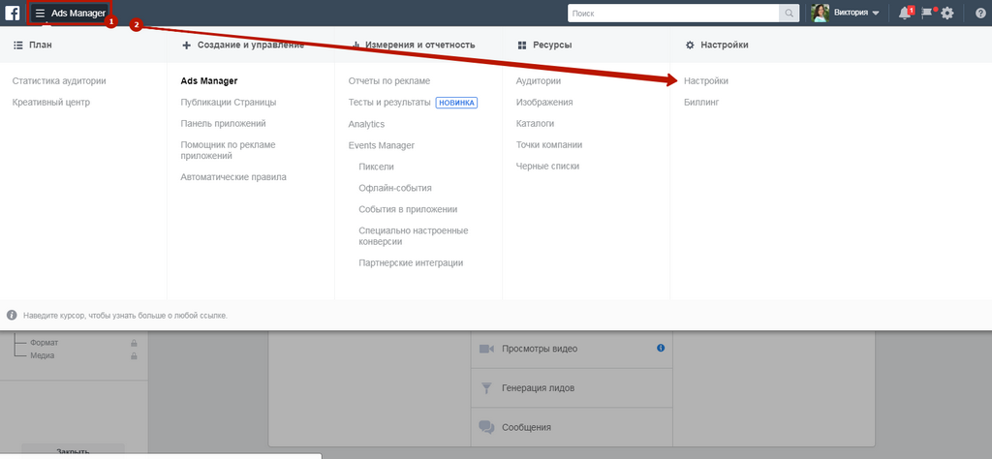Open Публикации Страницы
992x459 pixels.
pos(229,103)
